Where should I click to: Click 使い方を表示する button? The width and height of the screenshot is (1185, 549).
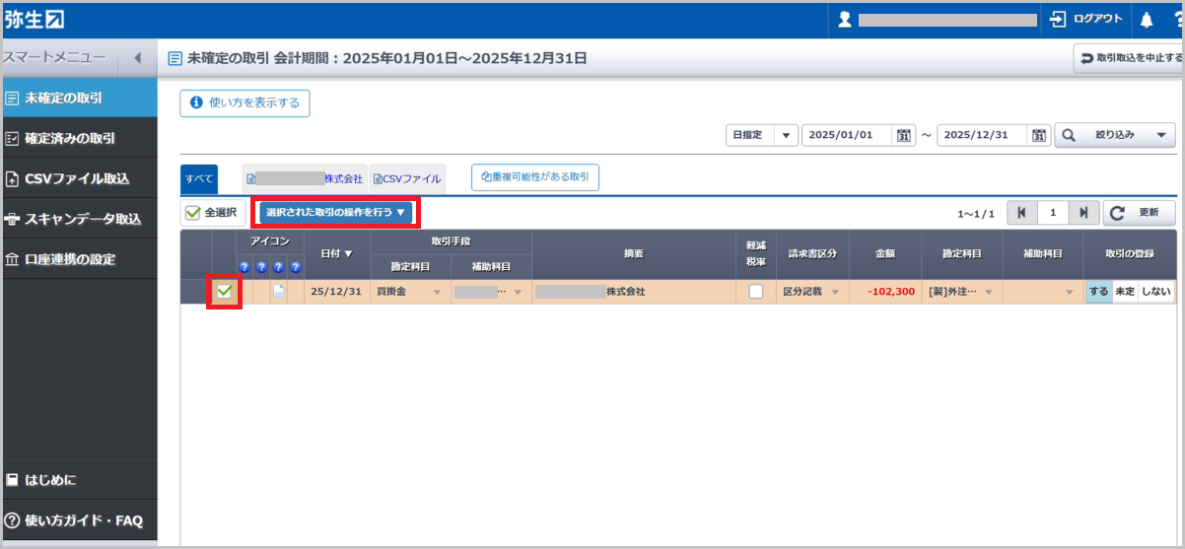(244, 103)
